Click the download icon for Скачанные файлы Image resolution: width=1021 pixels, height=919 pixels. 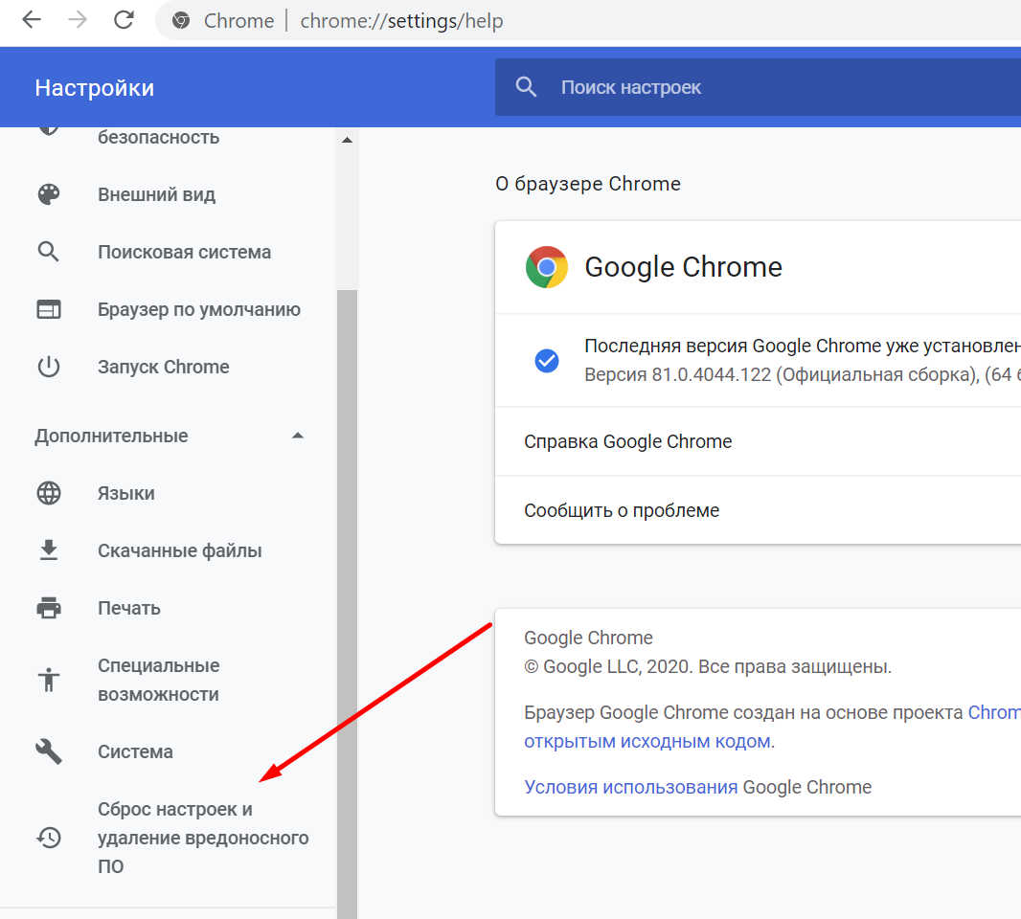49,551
